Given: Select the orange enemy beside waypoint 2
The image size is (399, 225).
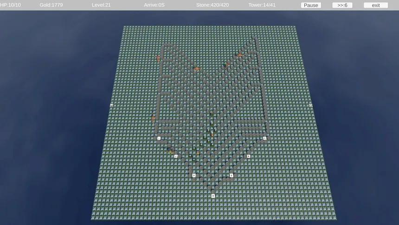Looking at the screenshot, I should click(x=170, y=151).
